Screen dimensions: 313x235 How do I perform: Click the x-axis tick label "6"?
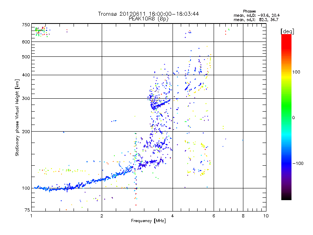point(214,216)
